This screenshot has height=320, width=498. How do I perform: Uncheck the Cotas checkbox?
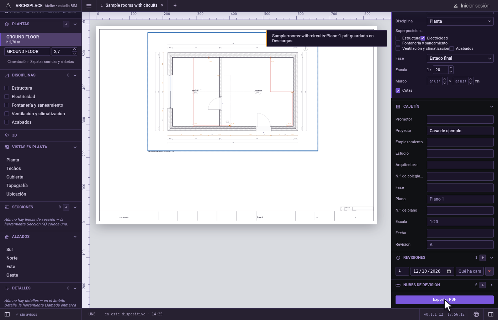click(x=398, y=91)
